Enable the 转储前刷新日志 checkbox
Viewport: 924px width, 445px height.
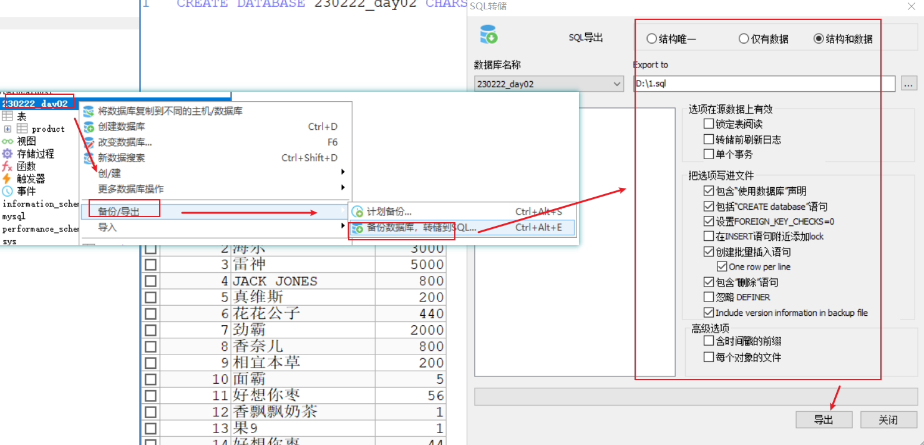[x=709, y=139]
